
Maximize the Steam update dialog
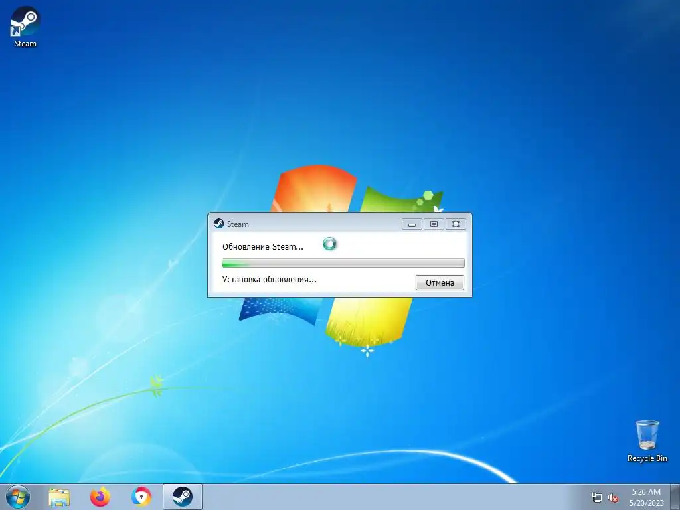click(434, 224)
